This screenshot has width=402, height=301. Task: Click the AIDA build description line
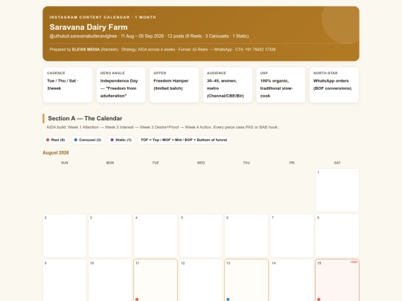click(162, 127)
